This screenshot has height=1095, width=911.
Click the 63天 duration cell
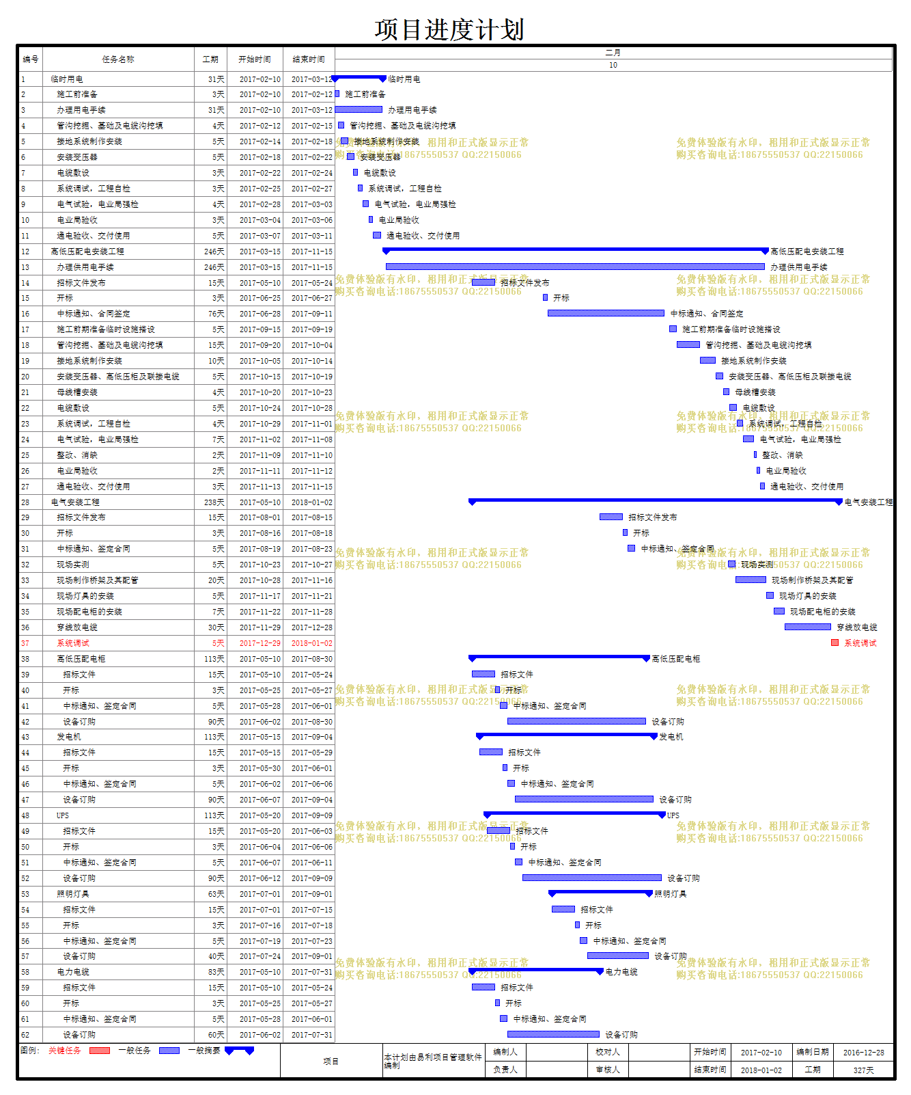click(x=210, y=894)
